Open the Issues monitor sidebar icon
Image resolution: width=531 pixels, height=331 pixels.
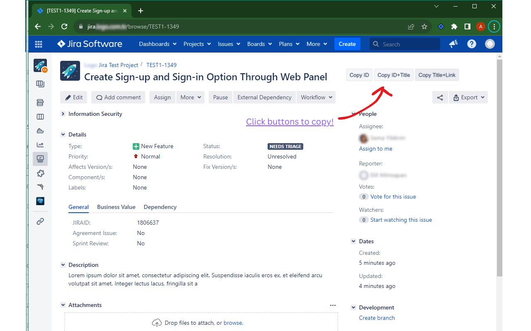coord(40,159)
